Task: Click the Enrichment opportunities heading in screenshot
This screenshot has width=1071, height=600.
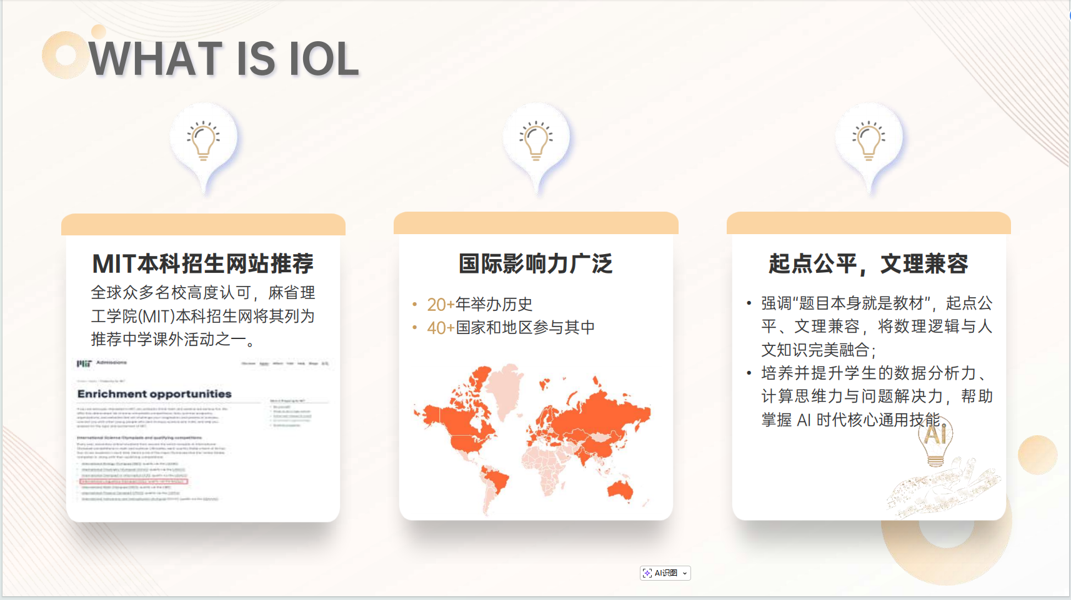Action: click(154, 394)
